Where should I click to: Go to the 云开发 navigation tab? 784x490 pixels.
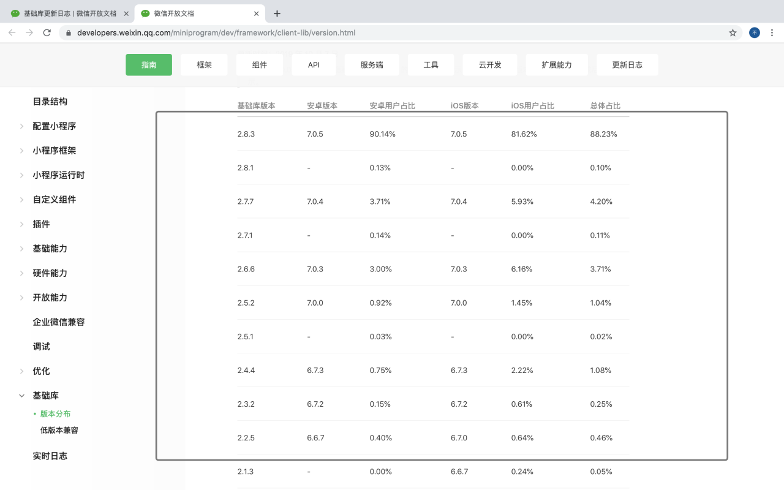click(489, 65)
